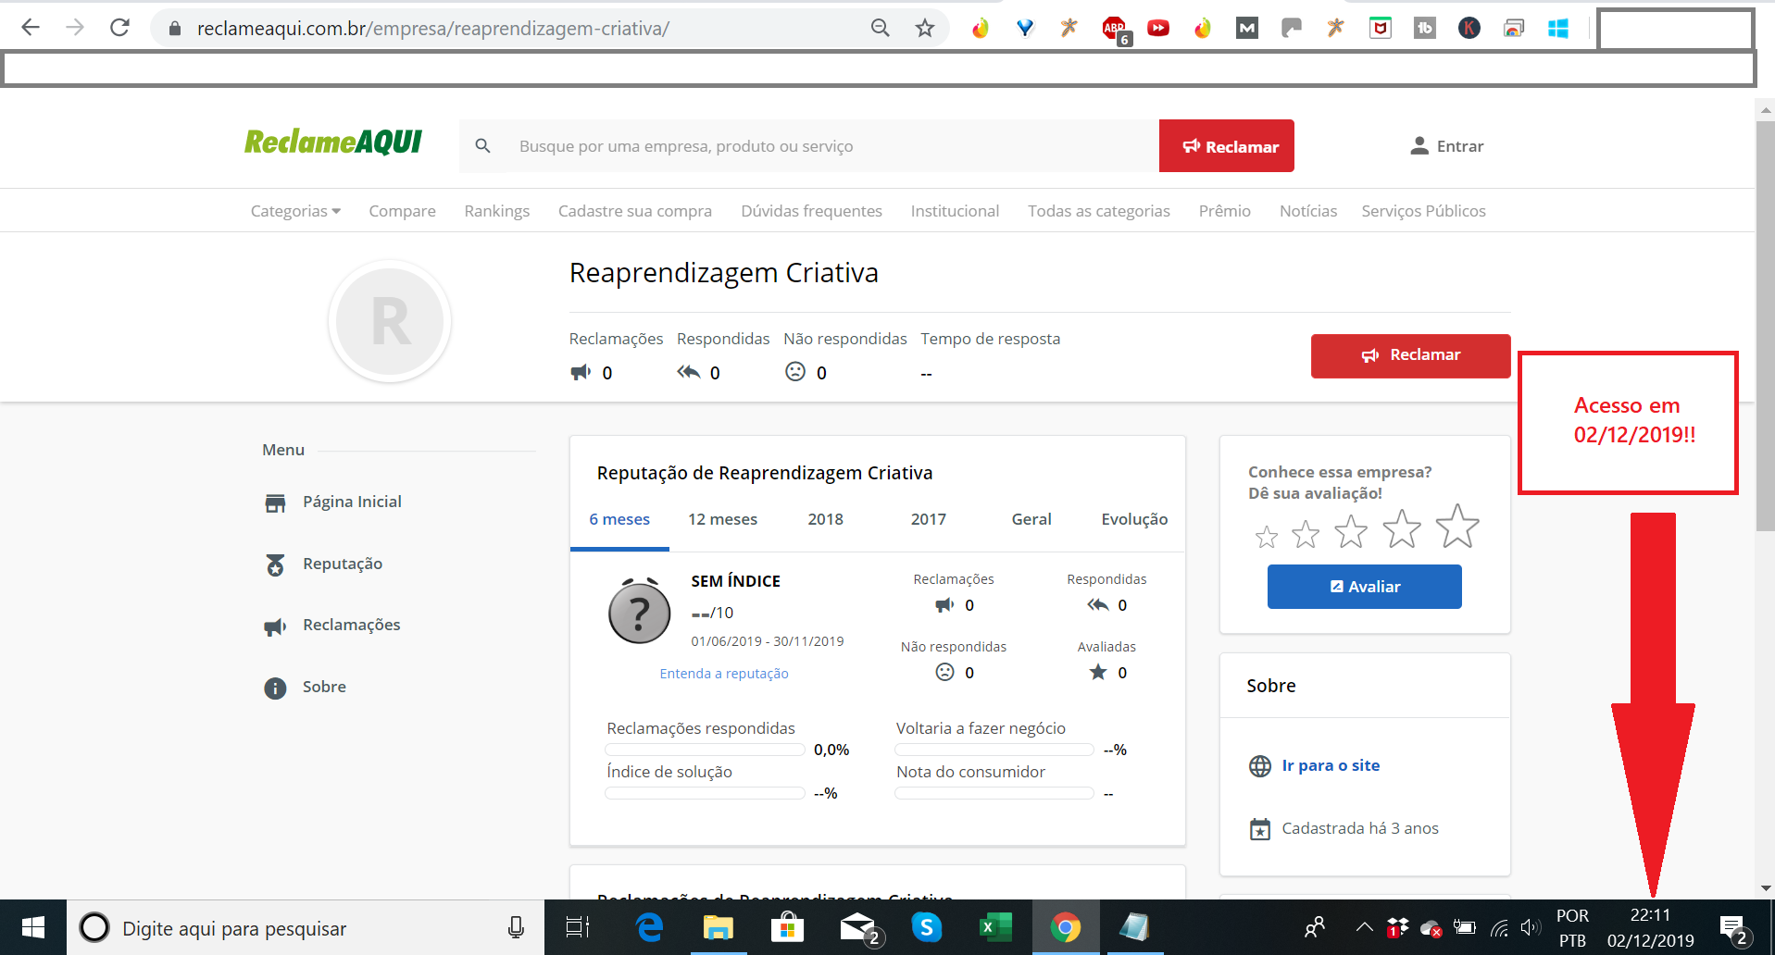Click the page vertical scrollbar
The image size is (1775, 955).
(x=1765, y=326)
